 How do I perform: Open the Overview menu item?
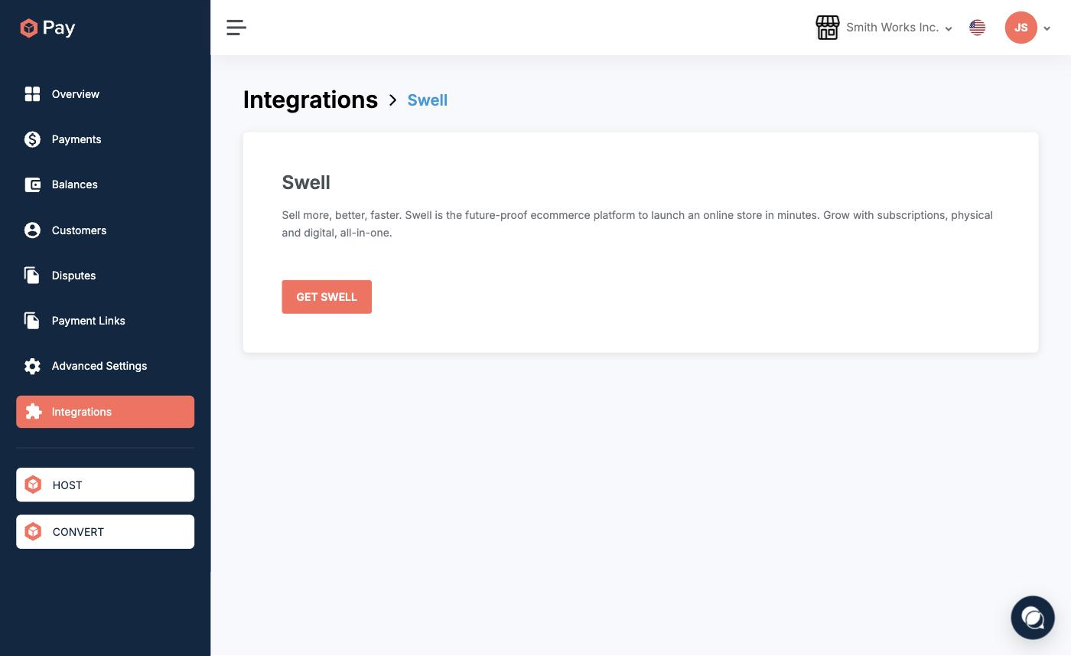(x=106, y=94)
